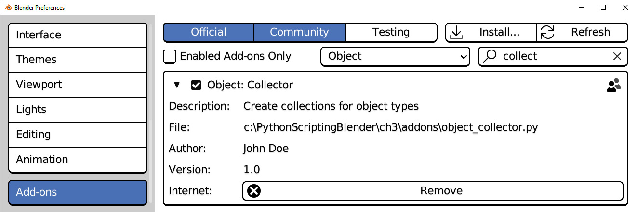Clear the 'collect' search text
The image size is (637, 212).
point(617,56)
